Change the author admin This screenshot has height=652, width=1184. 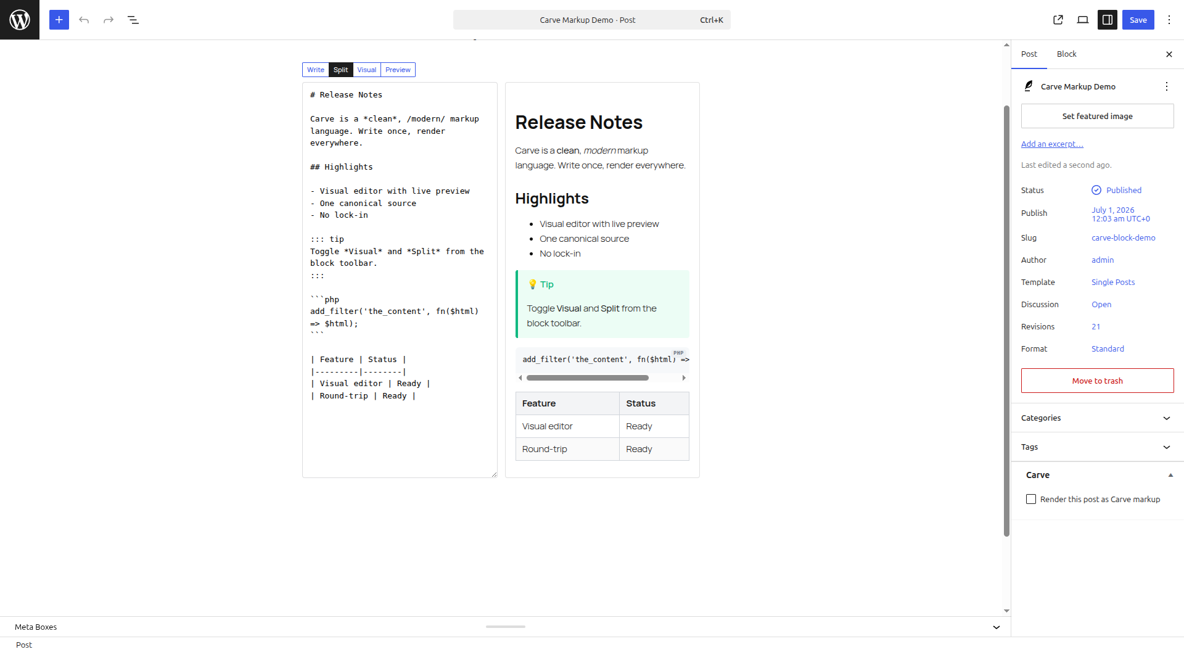1103,260
